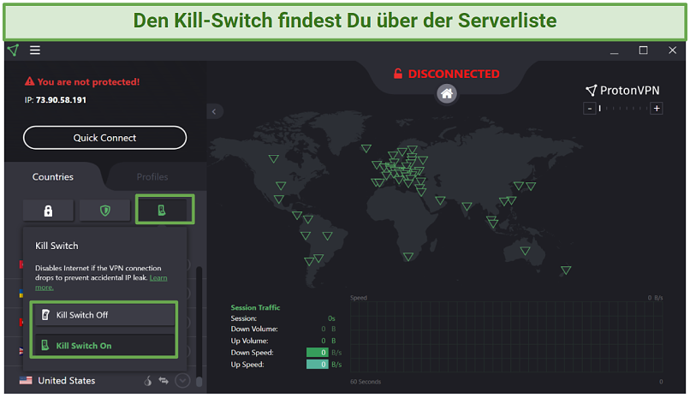
Task: Select the India server marker on map
Action: click(467, 206)
